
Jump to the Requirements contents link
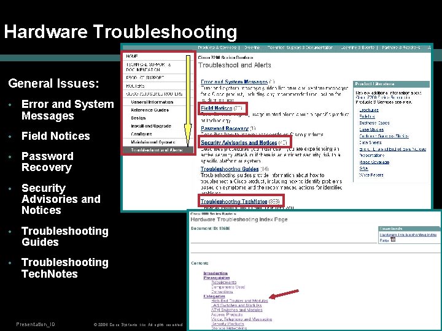click(224, 283)
